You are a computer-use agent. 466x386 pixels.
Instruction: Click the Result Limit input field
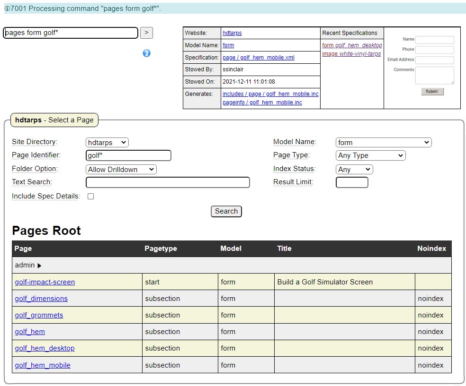pos(352,182)
